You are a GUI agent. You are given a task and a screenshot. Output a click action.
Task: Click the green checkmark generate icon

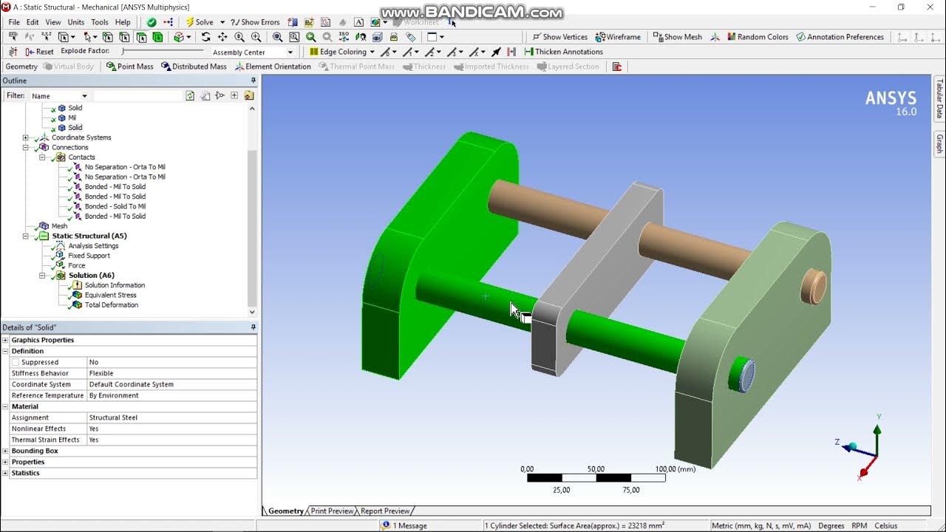coord(152,22)
